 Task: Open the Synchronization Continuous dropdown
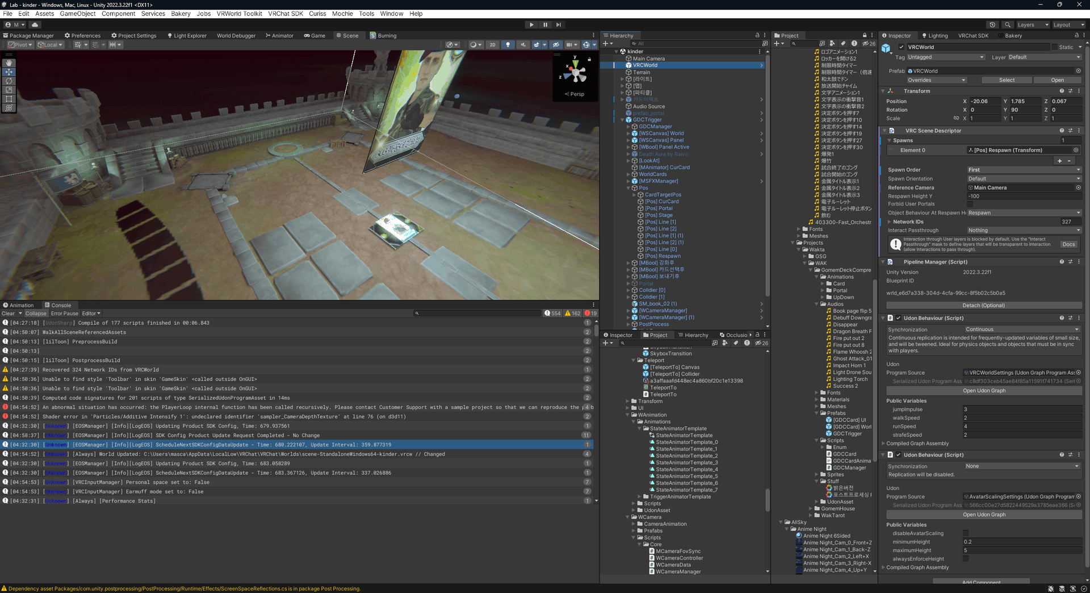point(1022,329)
